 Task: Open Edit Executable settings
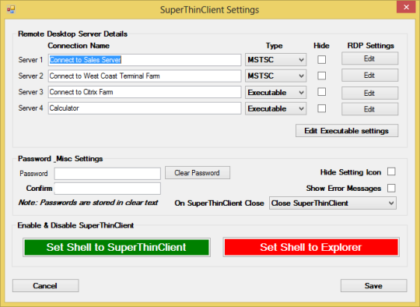[x=347, y=131]
